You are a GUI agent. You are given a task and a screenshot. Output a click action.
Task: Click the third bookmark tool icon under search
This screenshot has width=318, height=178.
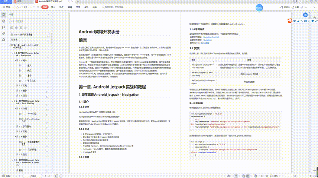pos(21,28)
